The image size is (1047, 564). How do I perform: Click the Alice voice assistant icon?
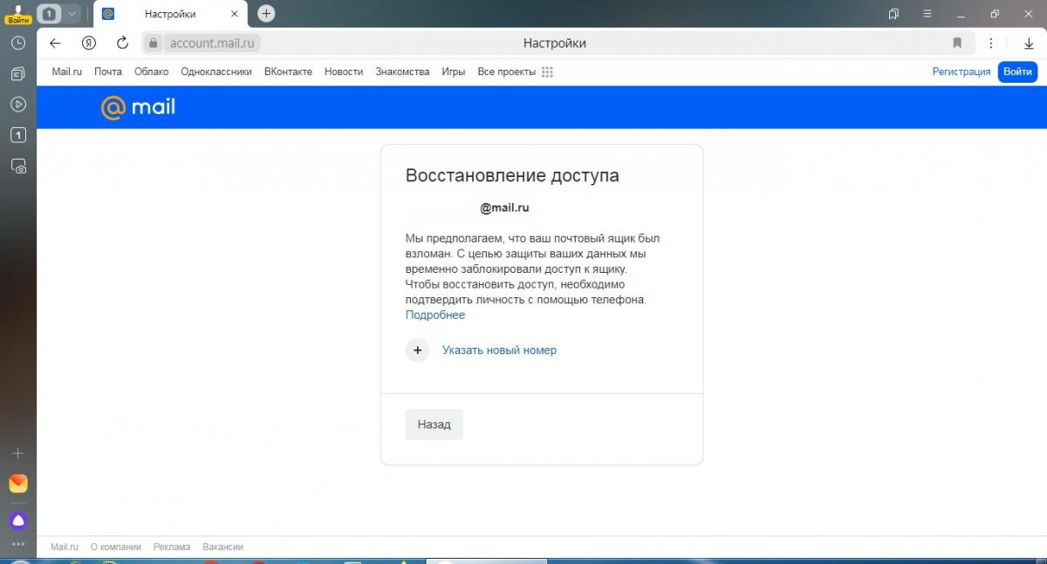[18, 521]
